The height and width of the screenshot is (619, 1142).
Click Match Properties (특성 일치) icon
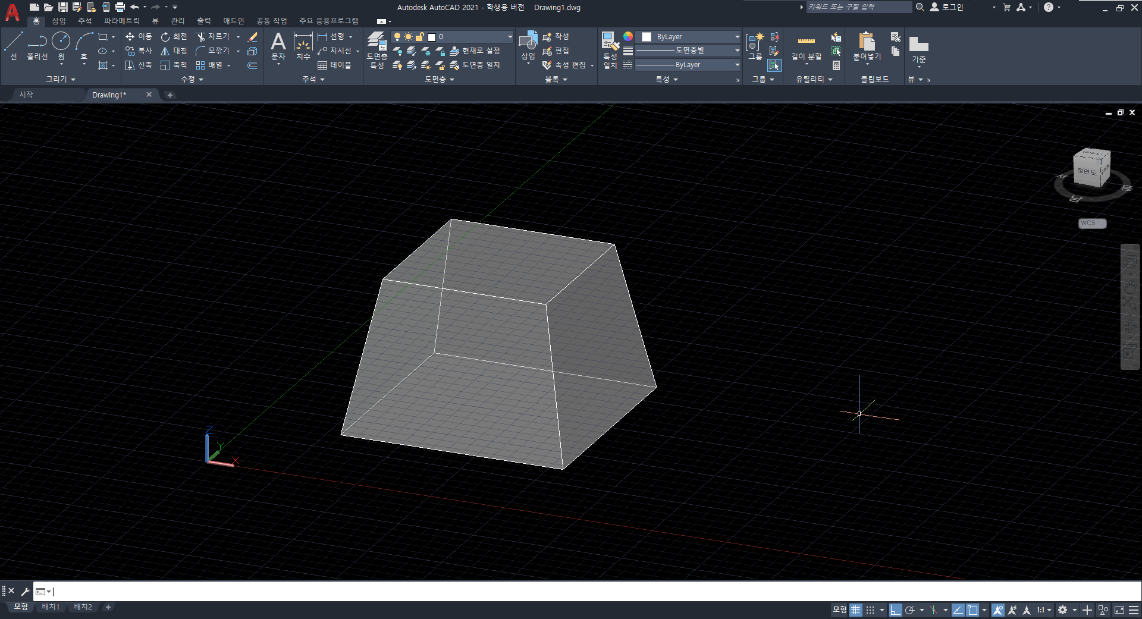tap(610, 50)
